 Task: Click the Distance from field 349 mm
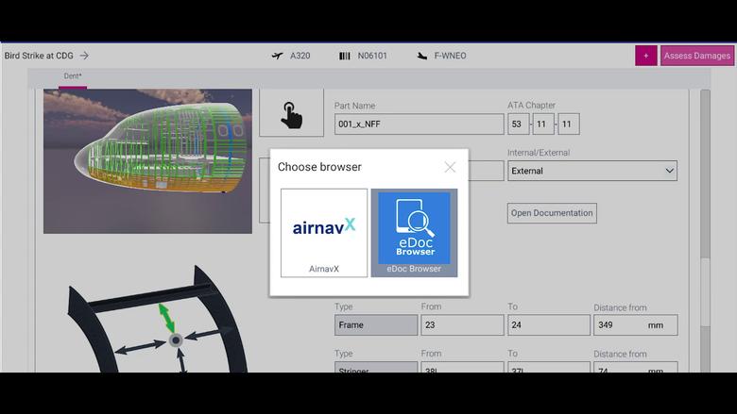point(636,325)
